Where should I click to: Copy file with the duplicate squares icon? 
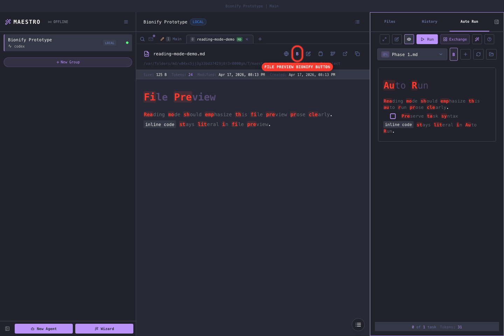(357, 54)
